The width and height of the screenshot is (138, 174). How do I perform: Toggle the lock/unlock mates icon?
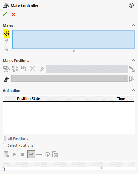pos(132,69)
